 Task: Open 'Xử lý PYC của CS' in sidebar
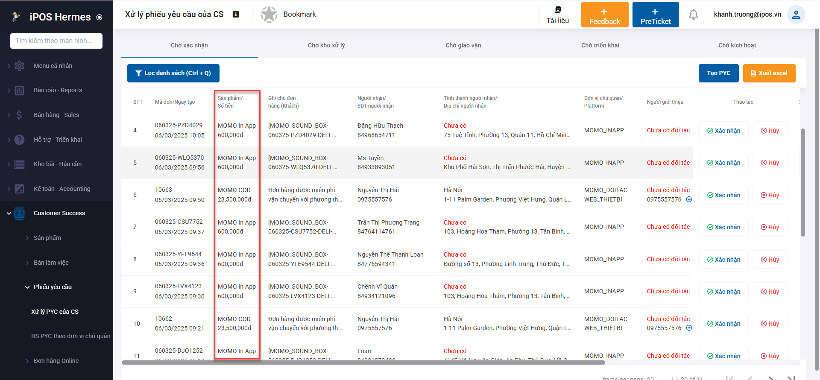click(55, 312)
